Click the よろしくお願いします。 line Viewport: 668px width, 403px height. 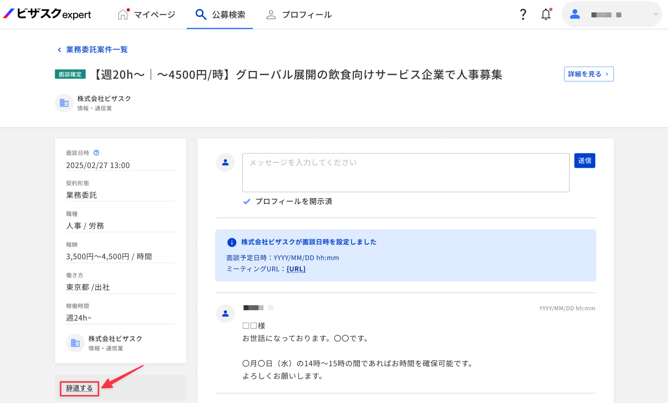(x=283, y=376)
